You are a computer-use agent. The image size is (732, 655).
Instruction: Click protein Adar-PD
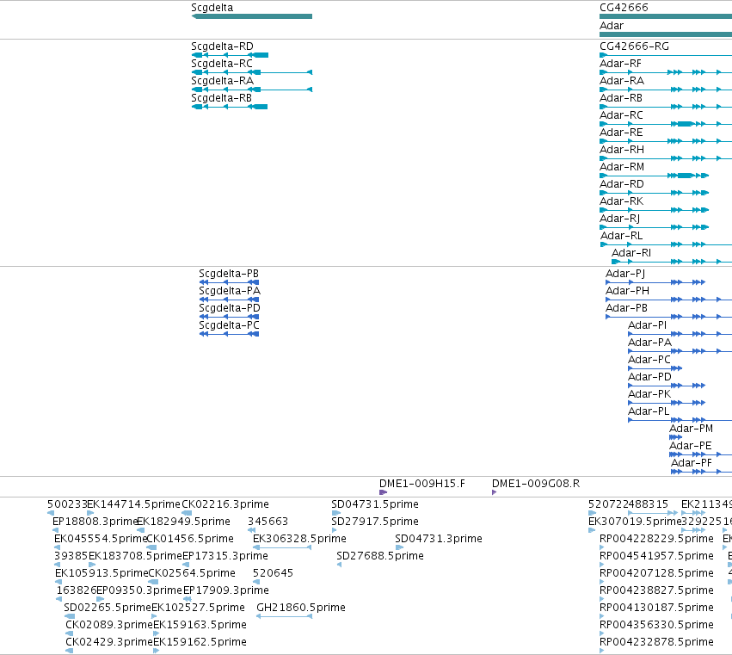pyautogui.click(x=649, y=378)
